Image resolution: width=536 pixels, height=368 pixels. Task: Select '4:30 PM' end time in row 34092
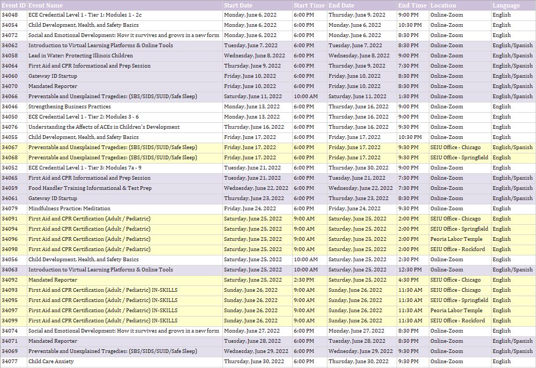tap(408, 280)
